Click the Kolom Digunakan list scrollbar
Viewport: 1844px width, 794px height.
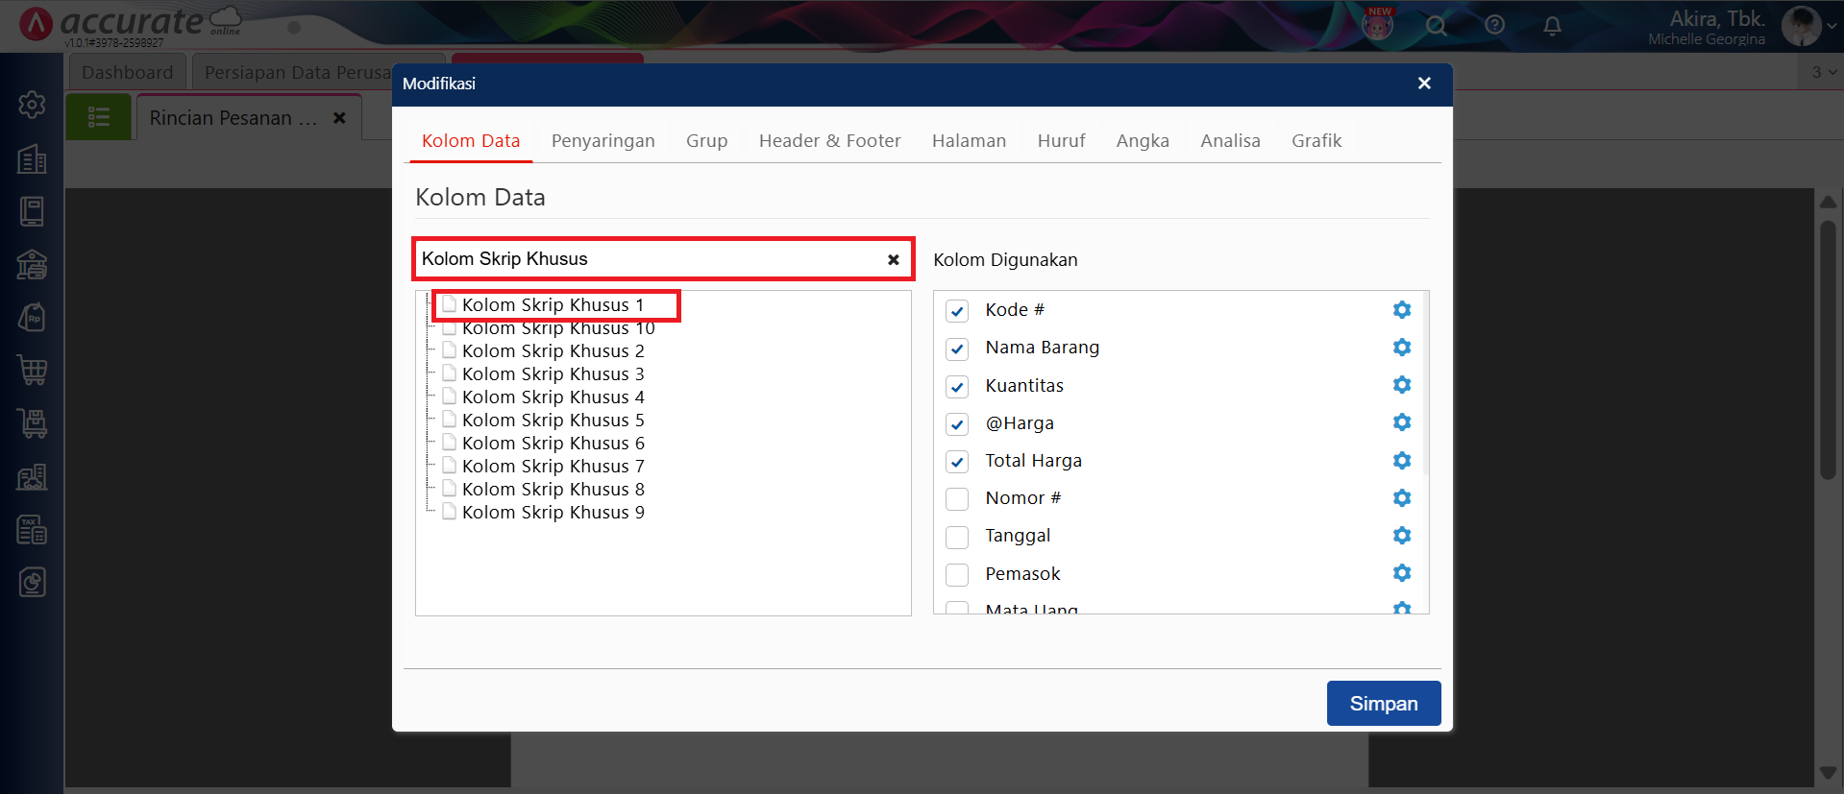(1424, 384)
